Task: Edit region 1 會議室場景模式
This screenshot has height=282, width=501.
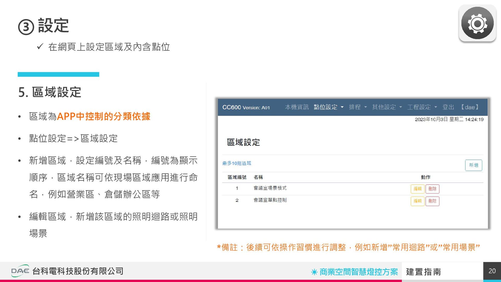Action: 417,189
